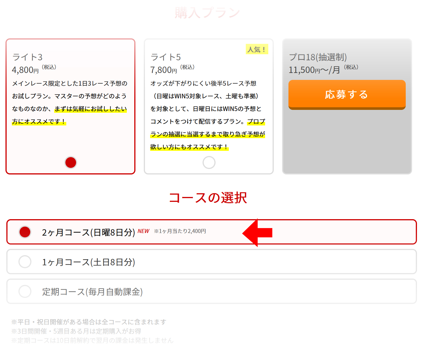Image resolution: width=421 pixels, height=357 pixels.
Task: Click the 定期コース(毎月自動課金) label
Action: (x=92, y=292)
